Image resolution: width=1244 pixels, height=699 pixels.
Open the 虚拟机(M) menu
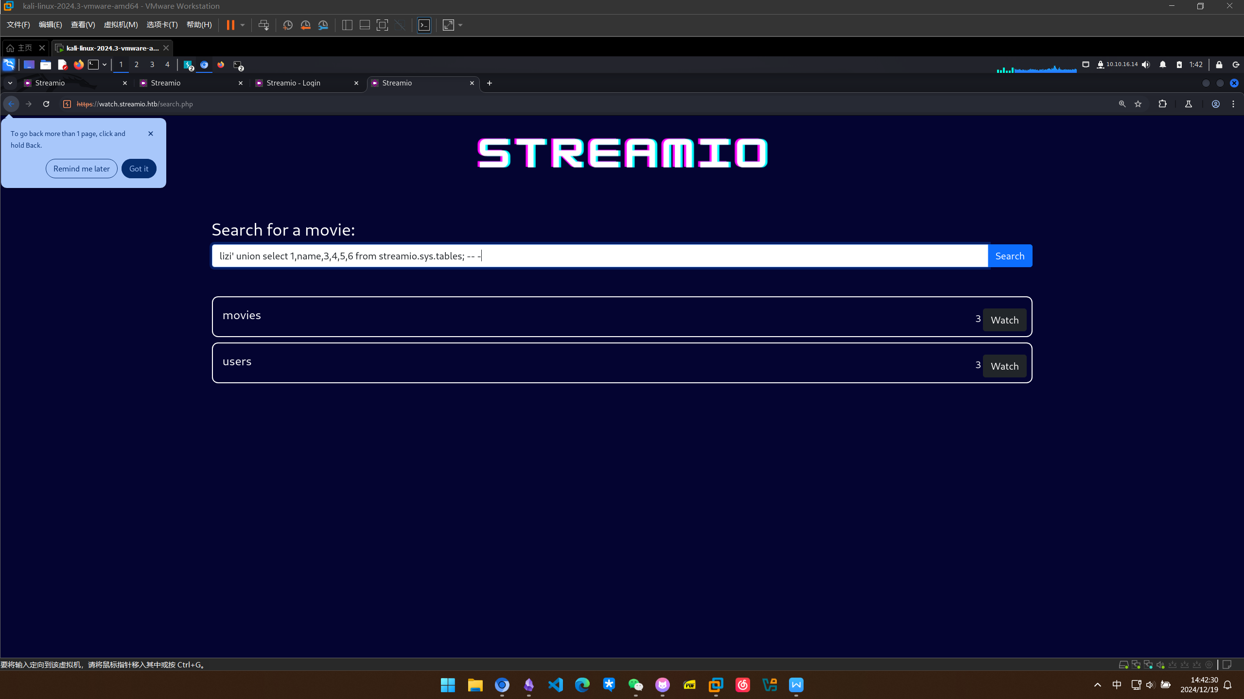point(121,25)
